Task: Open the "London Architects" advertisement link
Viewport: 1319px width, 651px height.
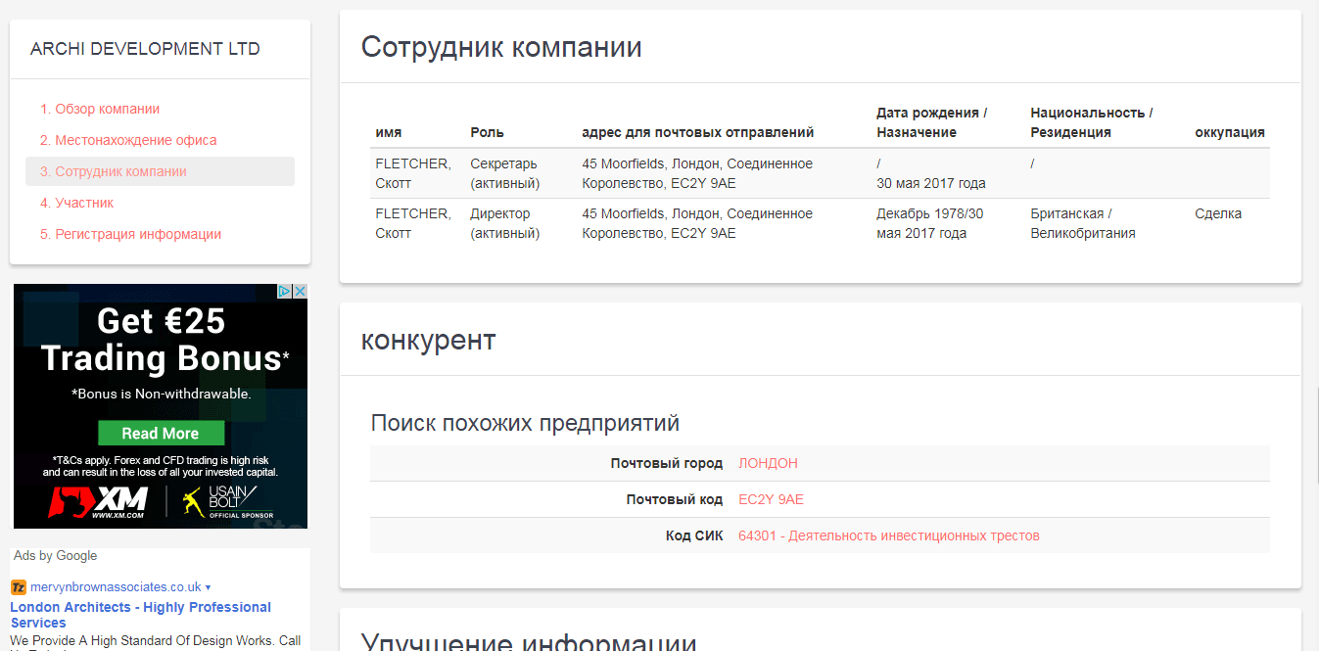Action: coord(140,614)
